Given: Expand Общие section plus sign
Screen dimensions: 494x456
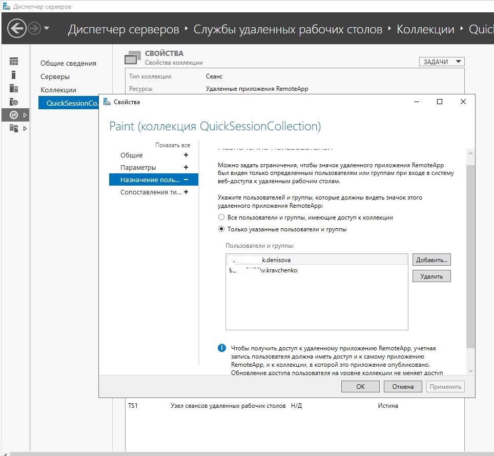Looking at the screenshot, I should (186, 155).
